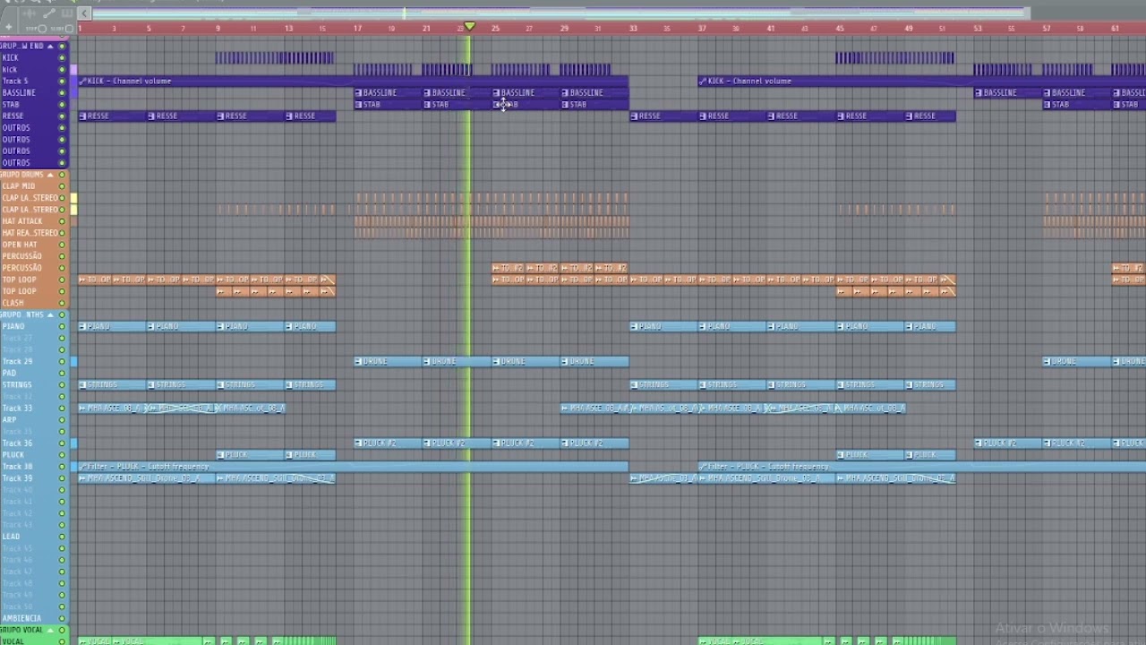This screenshot has width=1146, height=645.
Task: Click the playhead marker on the timeline ruler
Action: [x=469, y=27]
